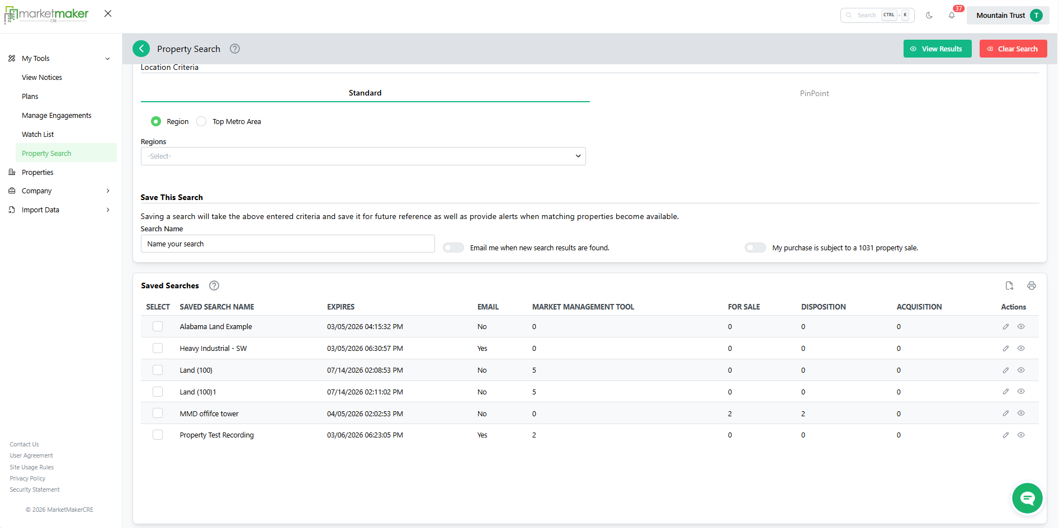The width and height of the screenshot is (1059, 528).
Task: Click the Search Name input field
Action: click(287, 244)
